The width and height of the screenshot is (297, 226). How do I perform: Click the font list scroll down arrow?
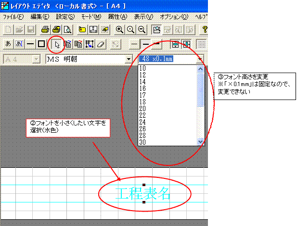200,141
